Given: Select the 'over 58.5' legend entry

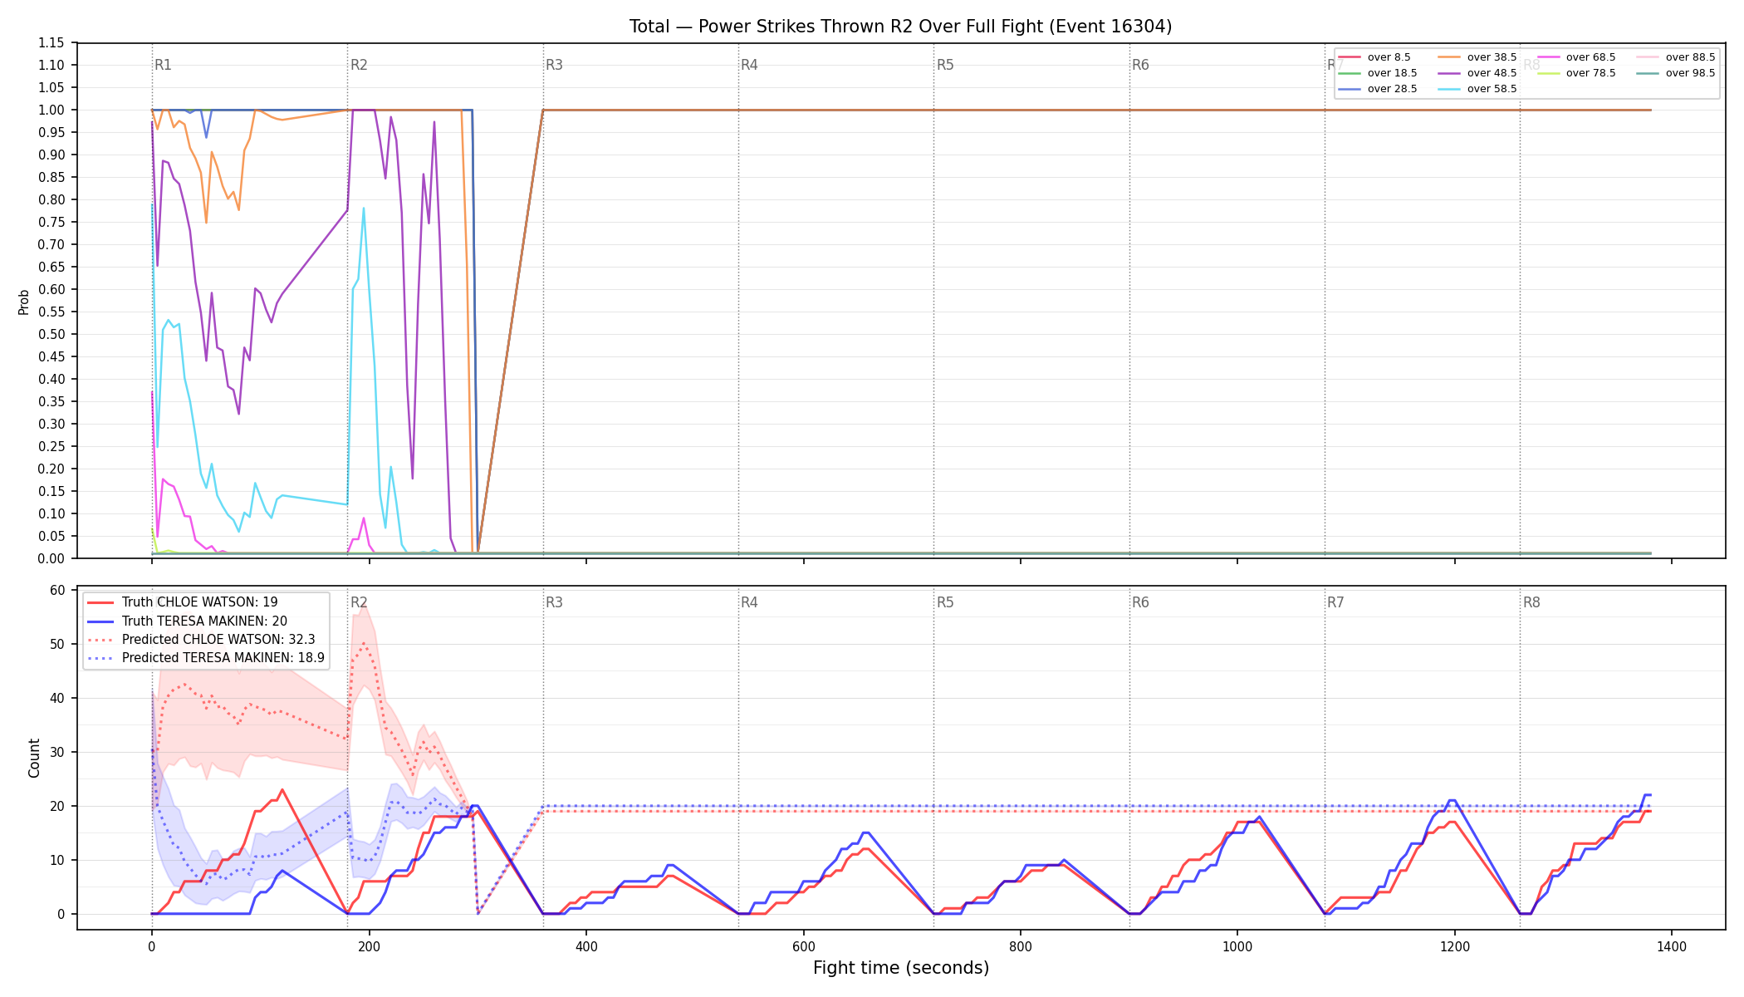Looking at the screenshot, I should [1477, 89].
